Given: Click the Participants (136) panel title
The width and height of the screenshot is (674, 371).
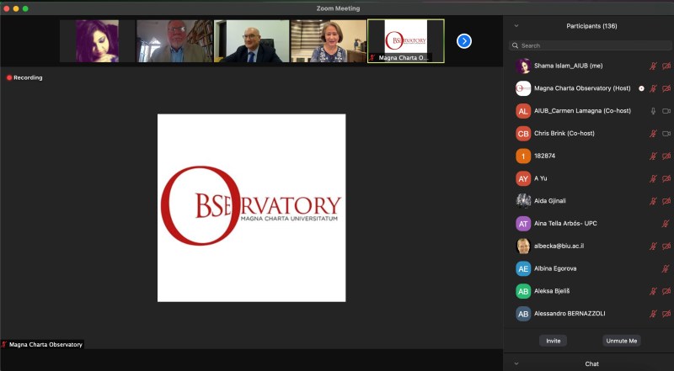Looking at the screenshot, I should [x=591, y=26].
